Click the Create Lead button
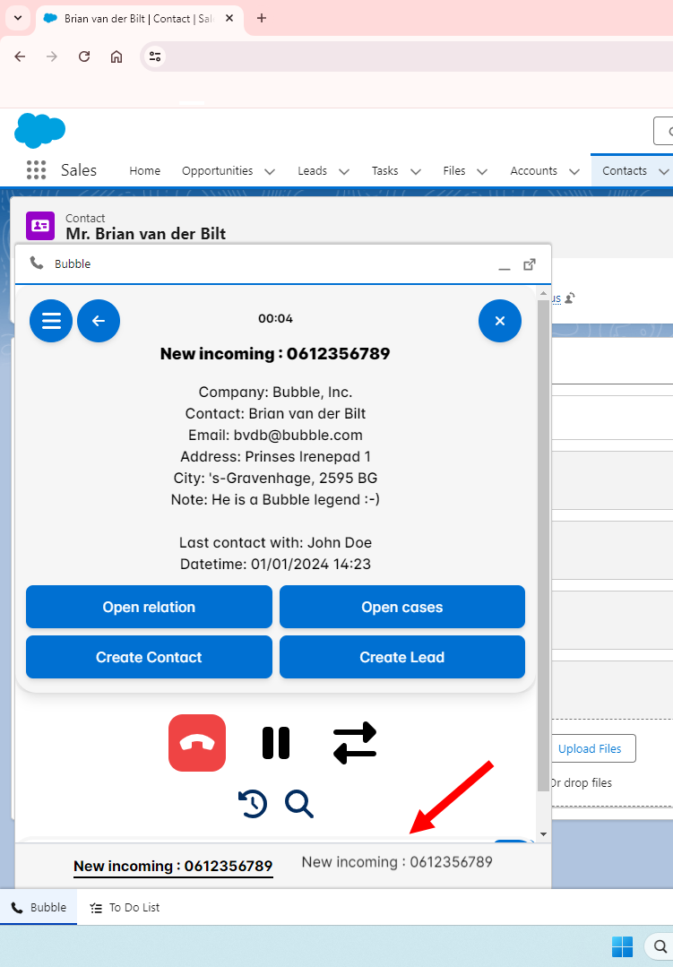 (401, 657)
